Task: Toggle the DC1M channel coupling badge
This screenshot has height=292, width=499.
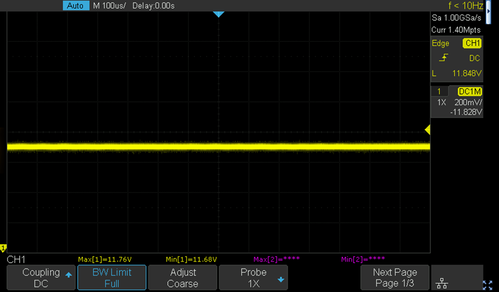Action: [470, 92]
